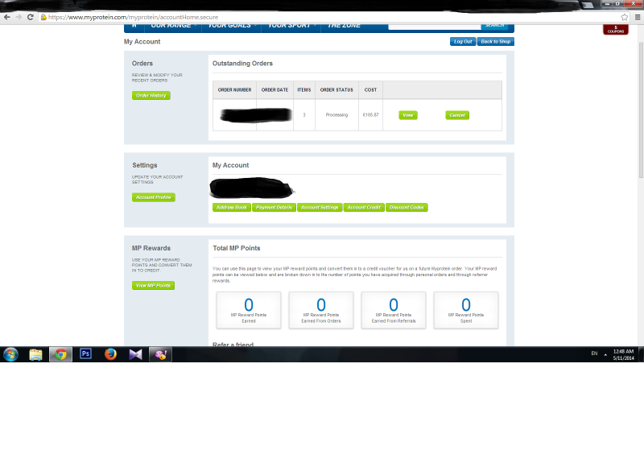Open the Chrome menu icon
The image size is (644, 467).
[637, 17]
